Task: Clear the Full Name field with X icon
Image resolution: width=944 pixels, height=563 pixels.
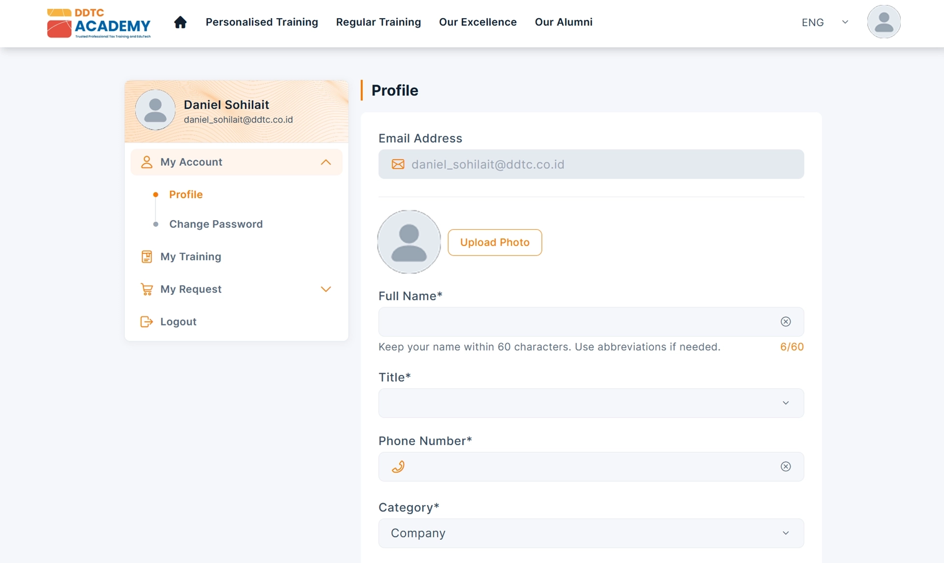Action: (x=785, y=322)
